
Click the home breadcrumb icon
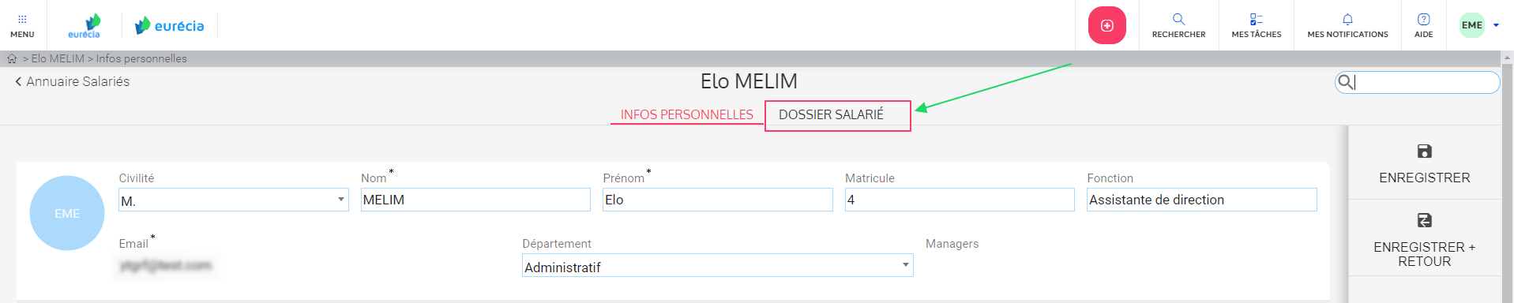click(12, 58)
